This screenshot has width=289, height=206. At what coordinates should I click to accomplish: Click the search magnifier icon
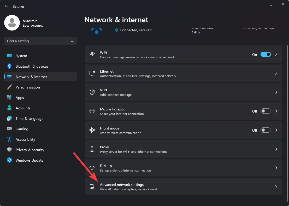72,41
